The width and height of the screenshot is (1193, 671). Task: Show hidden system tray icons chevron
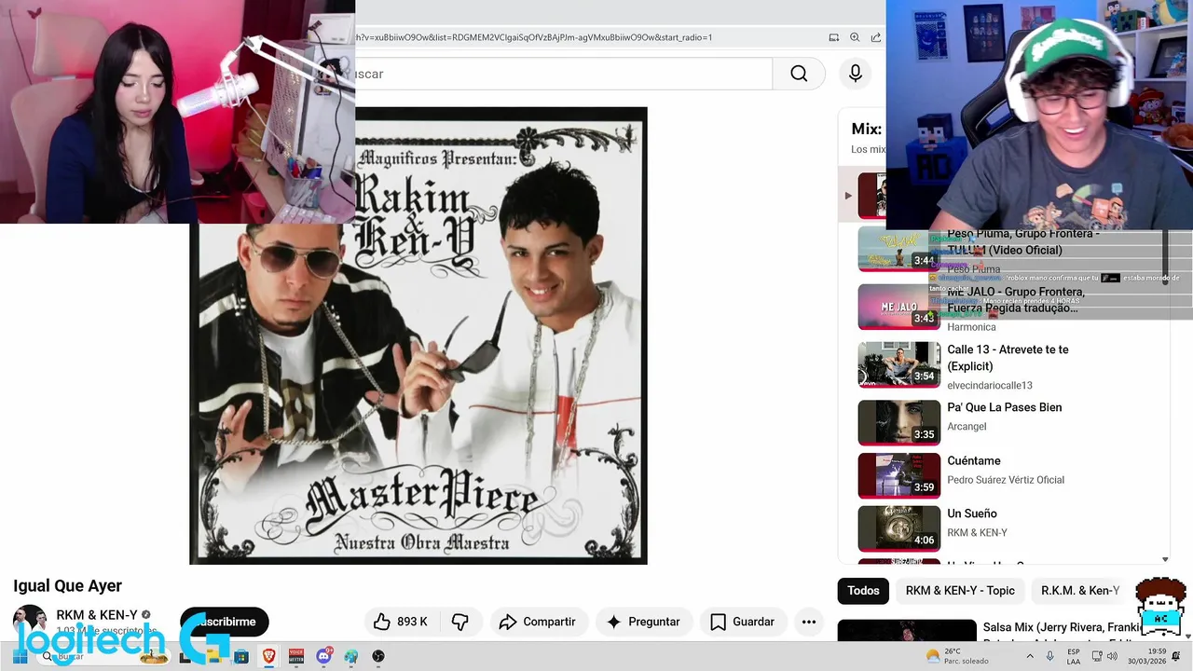tap(1032, 656)
